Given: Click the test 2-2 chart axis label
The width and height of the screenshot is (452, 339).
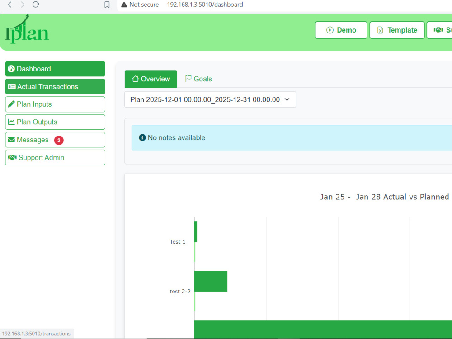Looking at the screenshot, I should click(180, 291).
